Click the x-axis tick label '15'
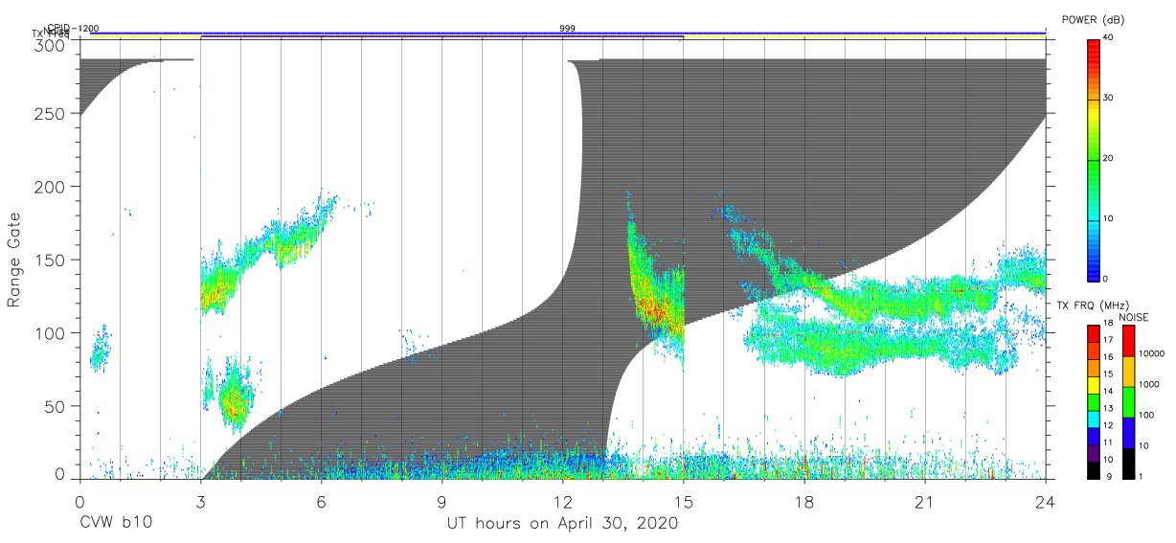 [684, 502]
